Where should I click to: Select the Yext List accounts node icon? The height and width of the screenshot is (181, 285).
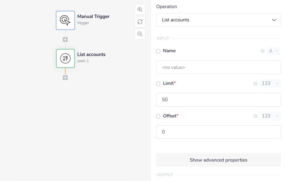pos(65,58)
